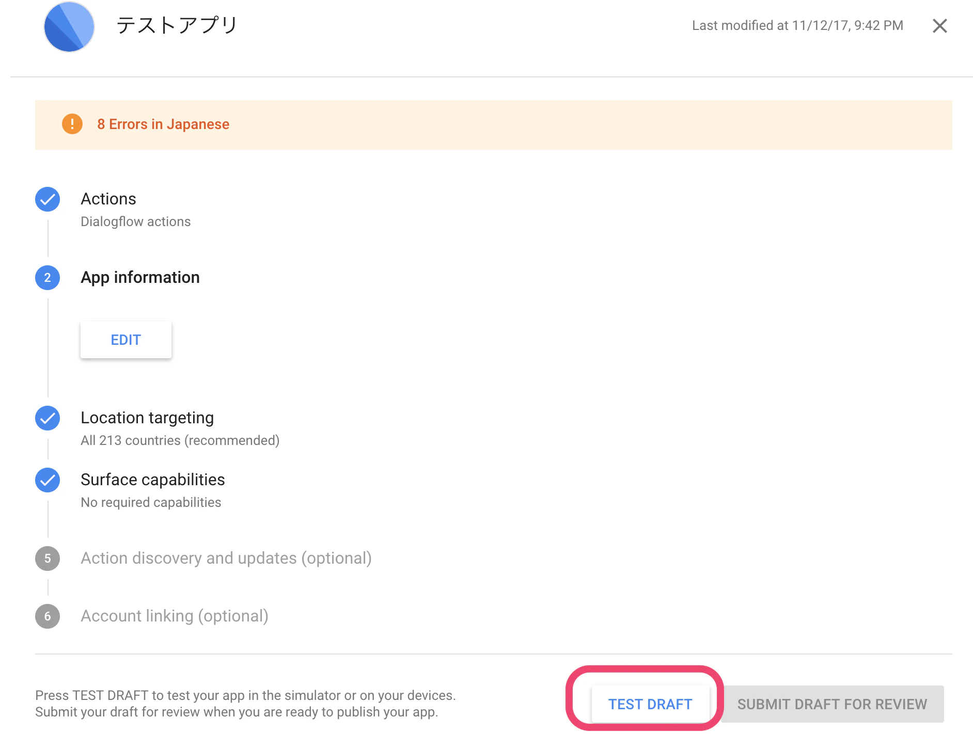Screen dimensions: 973x734
Task: Click the Location targeting checkmark icon
Action: pyautogui.click(x=48, y=418)
